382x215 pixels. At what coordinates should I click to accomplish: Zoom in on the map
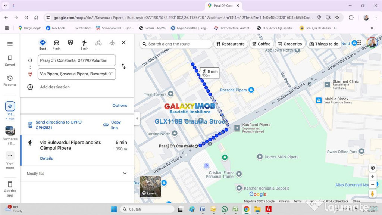point(373,177)
